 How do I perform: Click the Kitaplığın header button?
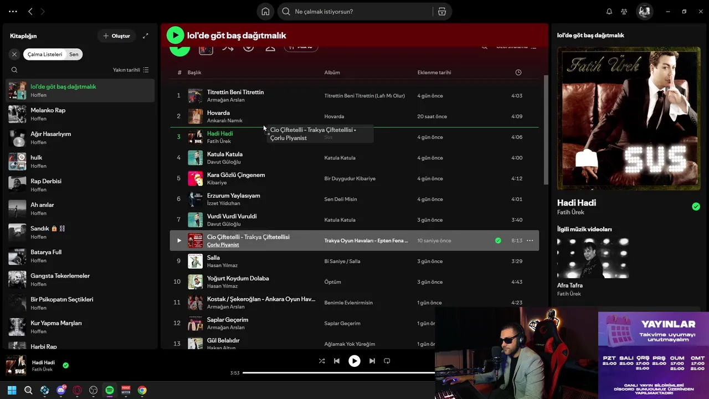(23, 36)
